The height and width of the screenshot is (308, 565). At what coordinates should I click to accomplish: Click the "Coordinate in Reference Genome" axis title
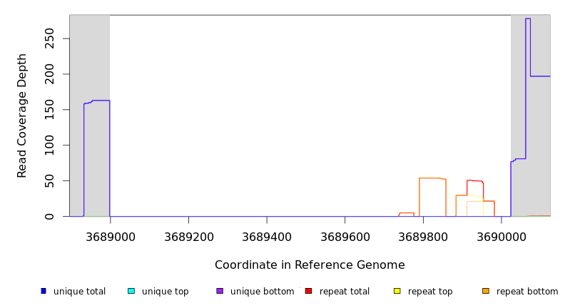310,265
